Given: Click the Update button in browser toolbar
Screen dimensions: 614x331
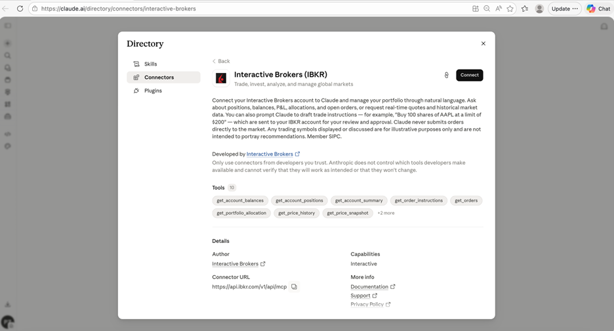Looking at the screenshot, I should pos(565,9).
